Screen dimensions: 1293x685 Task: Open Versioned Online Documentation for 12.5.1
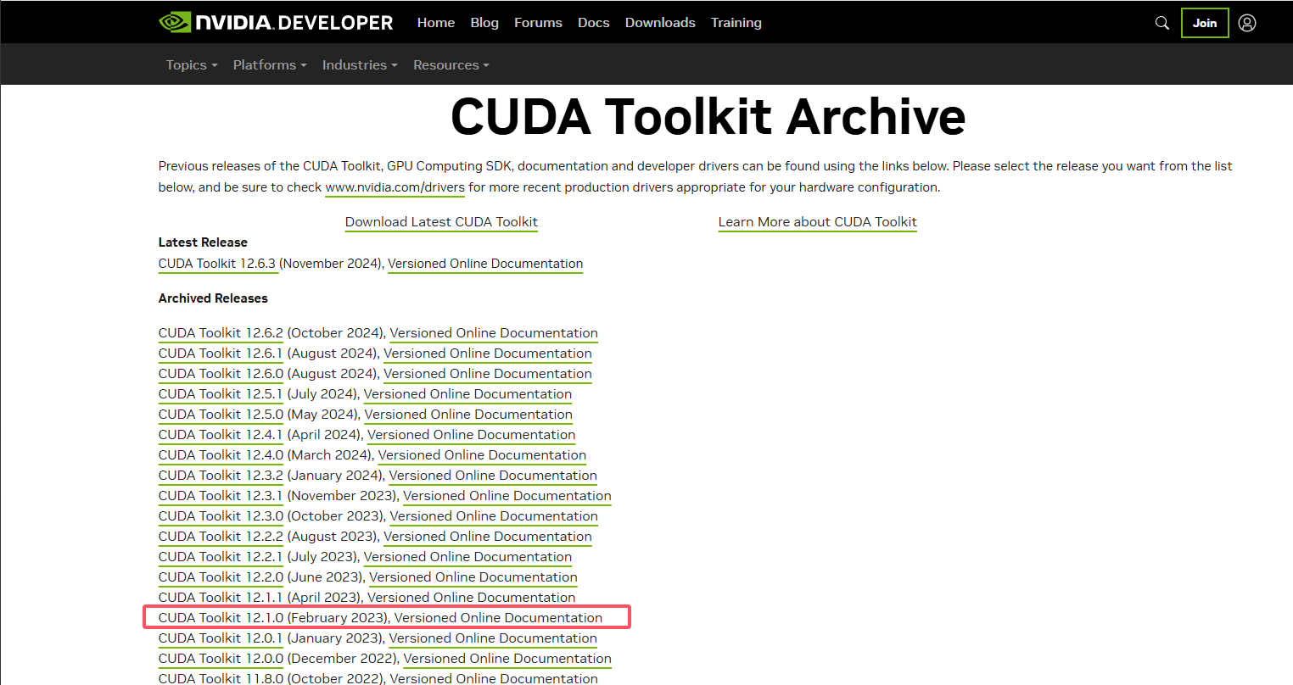pos(468,394)
